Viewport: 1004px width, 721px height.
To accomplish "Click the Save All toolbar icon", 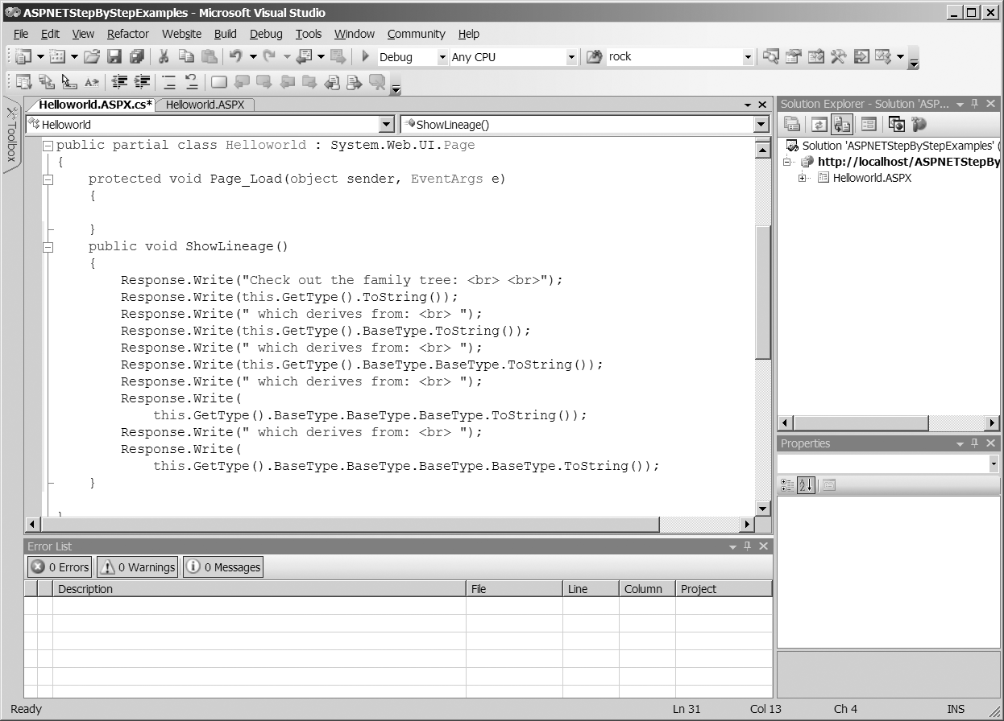I will pyautogui.click(x=136, y=57).
